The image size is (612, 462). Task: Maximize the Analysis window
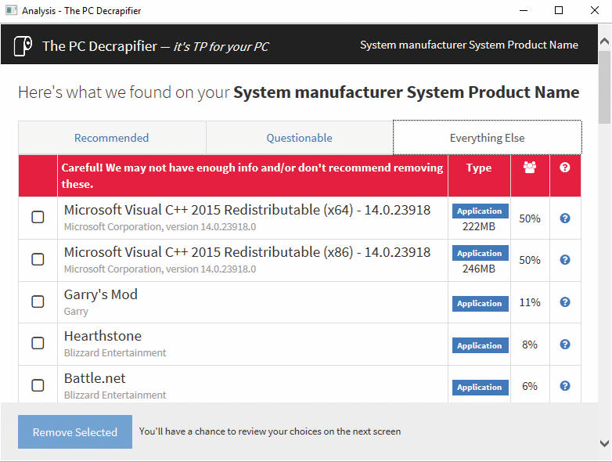[x=559, y=10]
